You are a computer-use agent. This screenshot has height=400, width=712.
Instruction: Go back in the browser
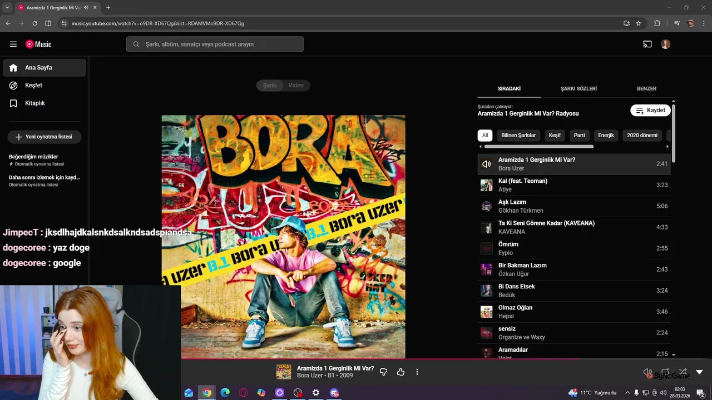pyautogui.click(x=8, y=23)
